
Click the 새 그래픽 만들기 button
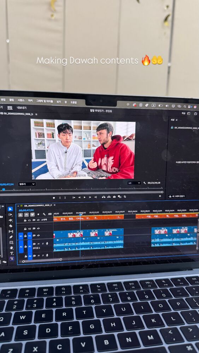(177, 196)
